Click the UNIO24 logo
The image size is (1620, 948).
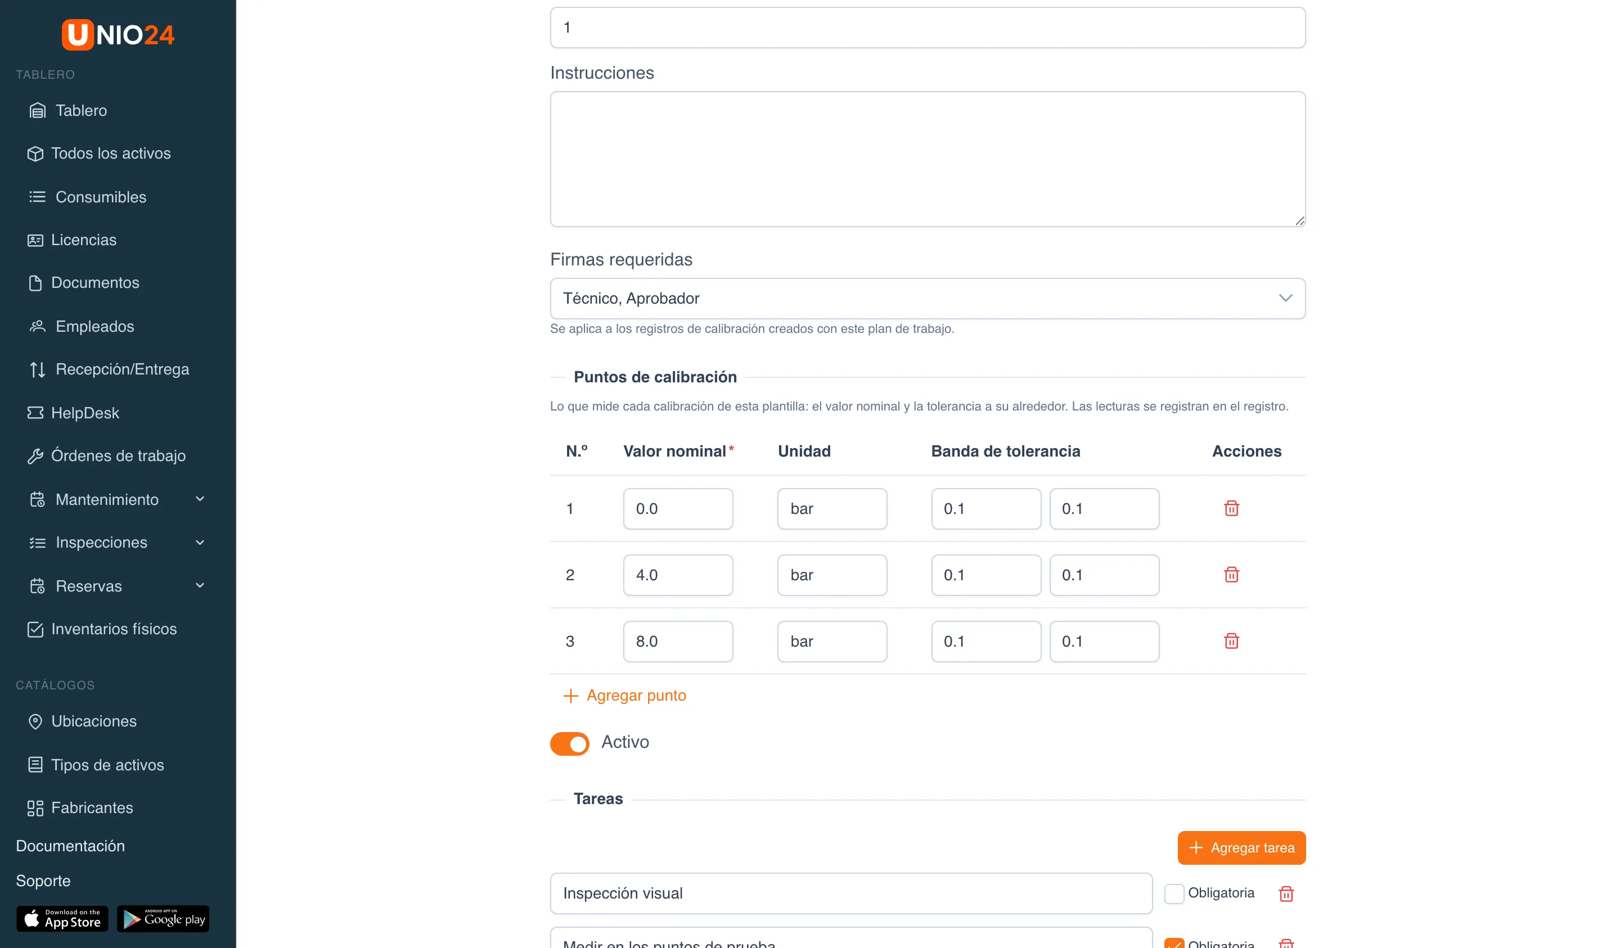(118, 34)
